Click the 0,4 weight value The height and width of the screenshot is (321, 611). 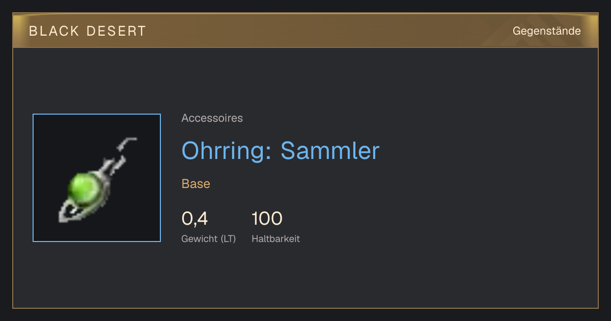click(x=195, y=219)
